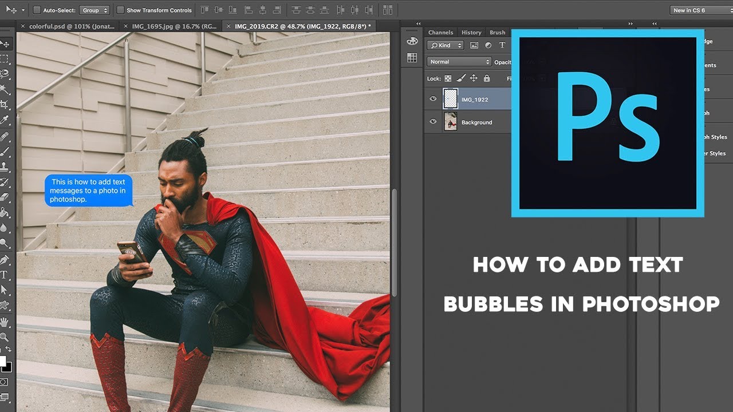Select the History Brush tool
Screen dimensions: 733x412
click(x=5, y=183)
